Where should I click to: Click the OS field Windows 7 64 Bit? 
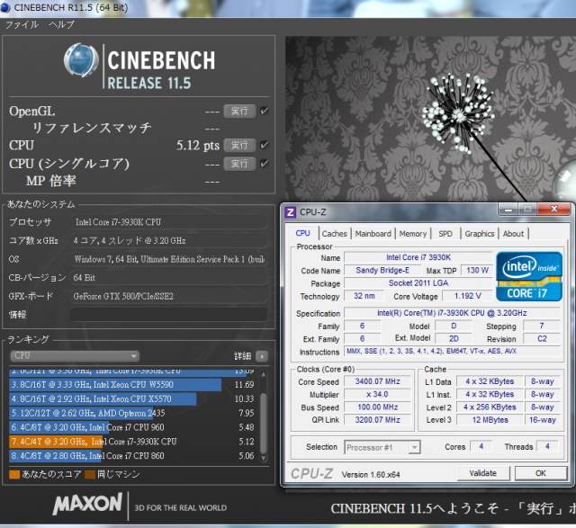[x=168, y=259]
